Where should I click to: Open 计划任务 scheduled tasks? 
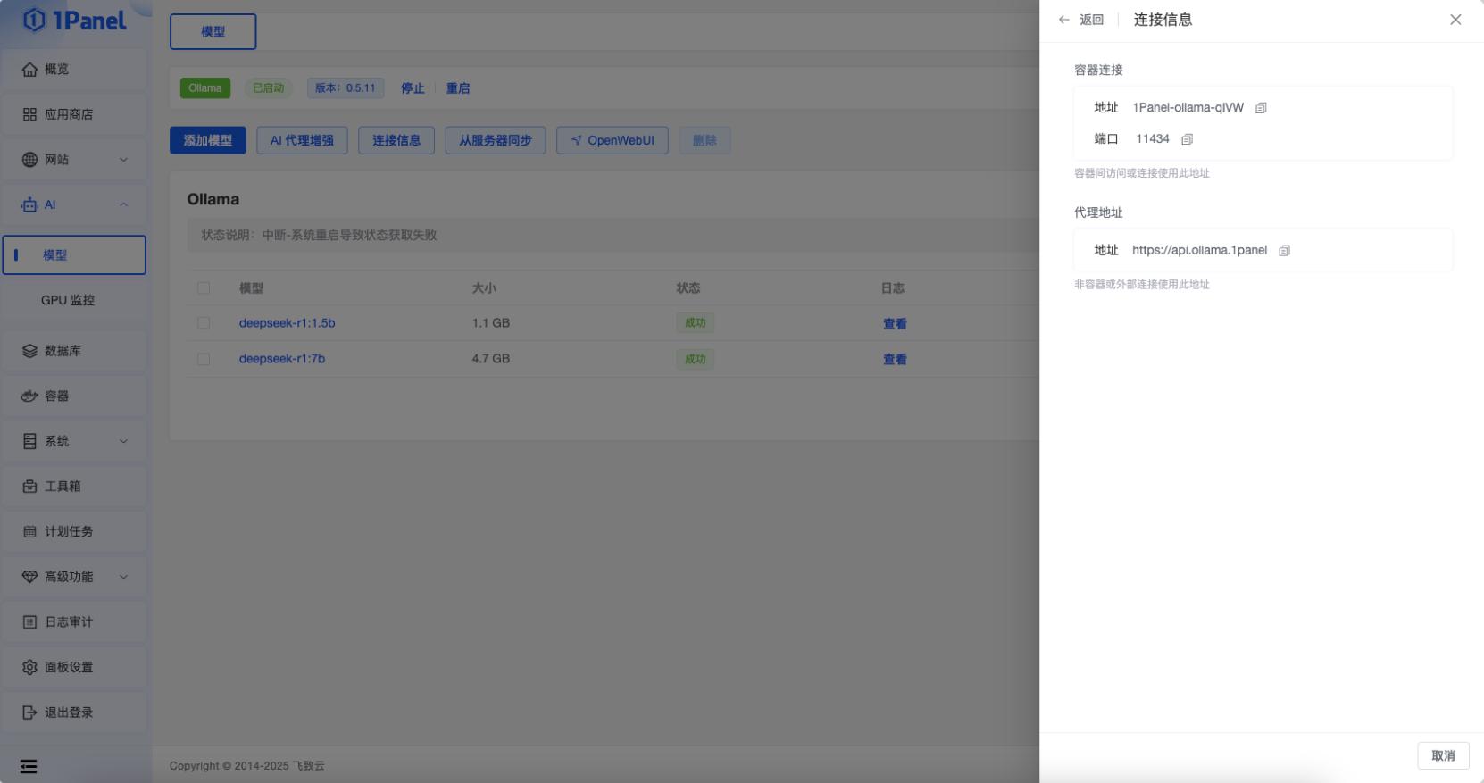74,531
